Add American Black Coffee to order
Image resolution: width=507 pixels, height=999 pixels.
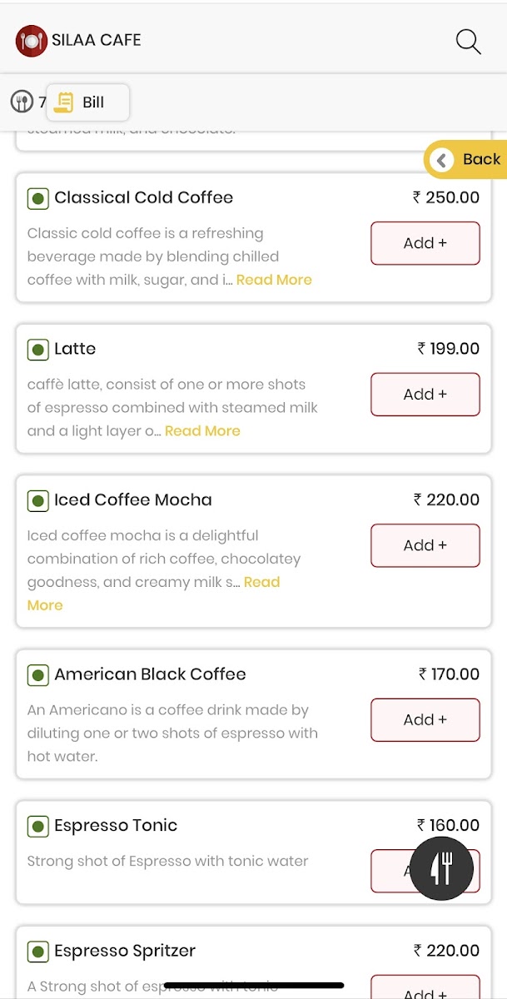tap(425, 720)
